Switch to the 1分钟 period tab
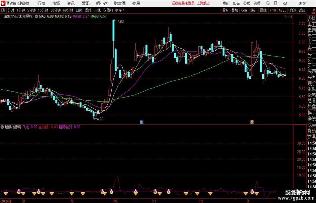Screen dimensions: 316x203 pyautogui.click(x=21, y=10)
